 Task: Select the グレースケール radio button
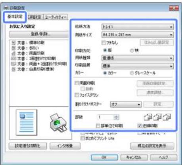[132, 73]
